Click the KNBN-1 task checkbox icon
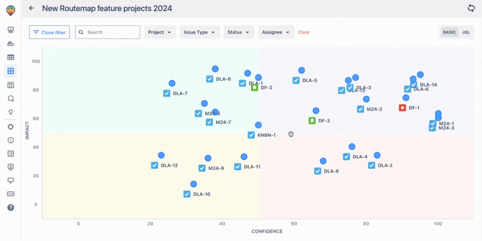The height and width of the screenshot is (241, 482). 251,135
